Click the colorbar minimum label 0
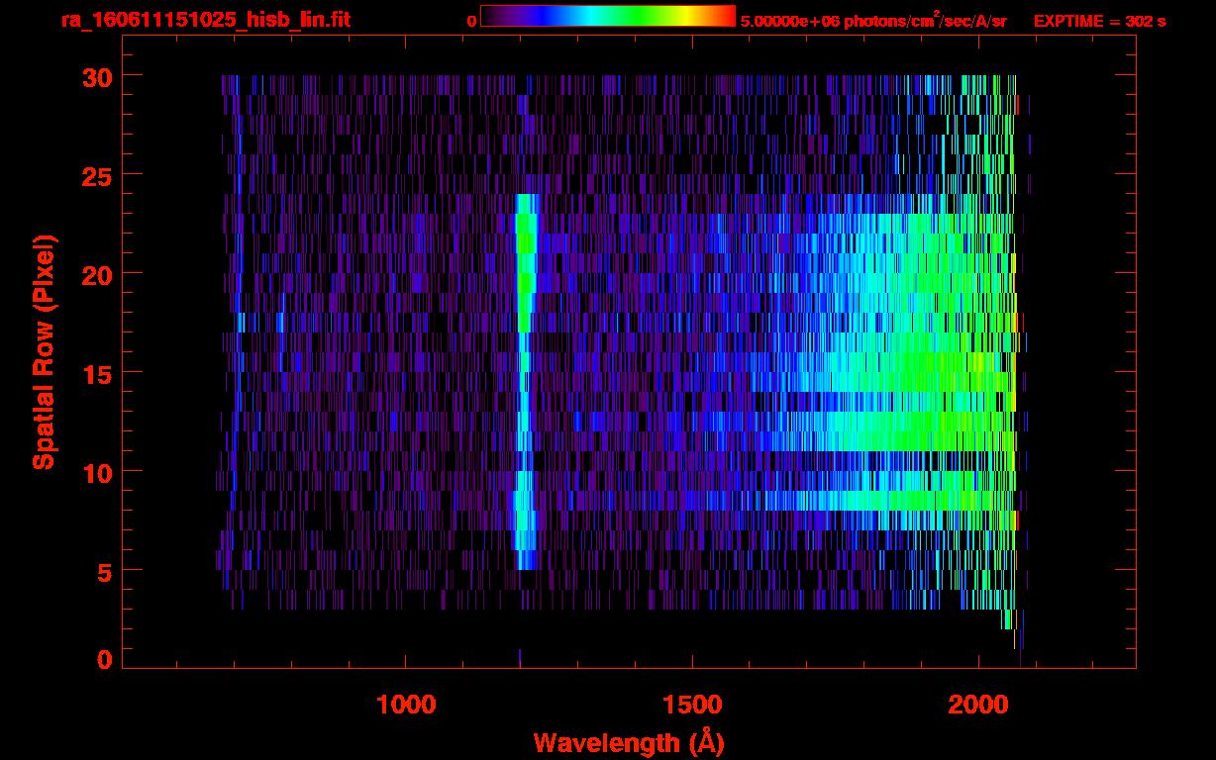Viewport: 1216px width, 760px height. (471, 21)
